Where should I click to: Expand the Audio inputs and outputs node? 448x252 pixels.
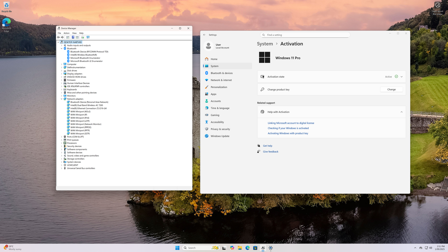[62, 45]
